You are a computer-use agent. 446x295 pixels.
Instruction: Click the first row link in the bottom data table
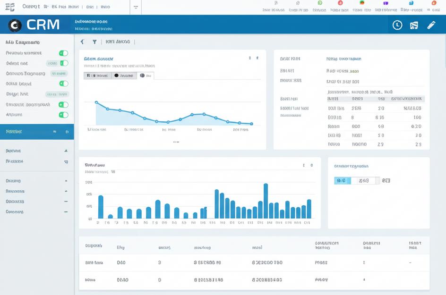point(94,262)
